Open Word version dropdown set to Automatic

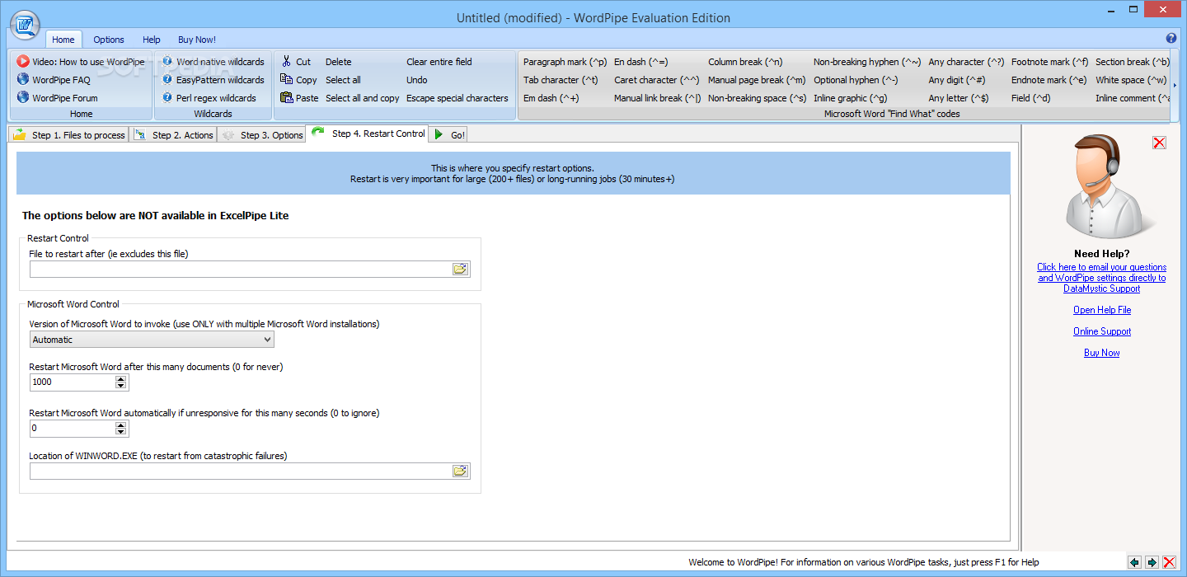pyautogui.click(x=152, y=340)
